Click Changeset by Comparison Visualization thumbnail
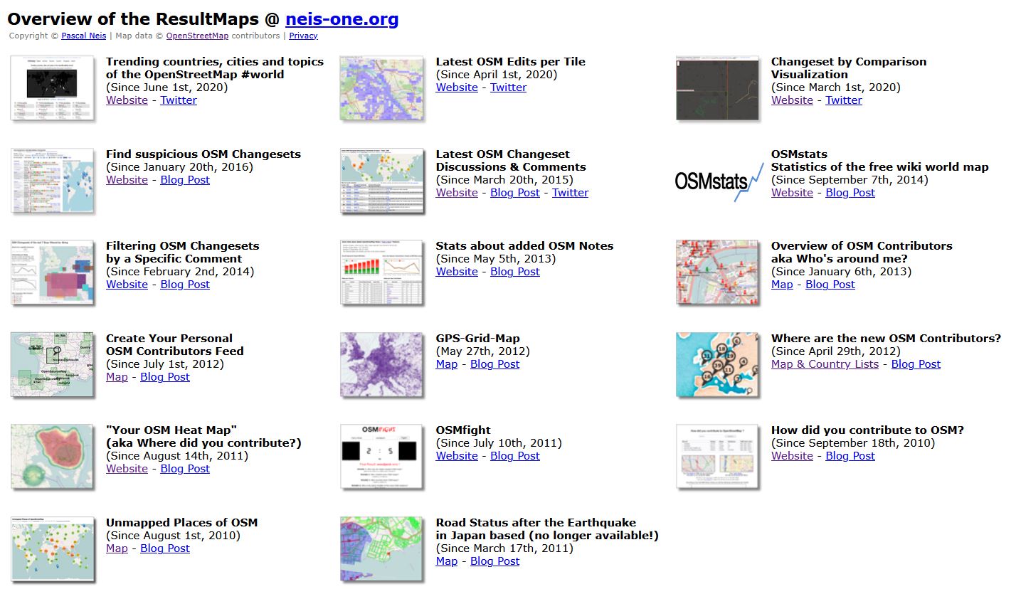 pyautogui.click(x=718, y=88)
